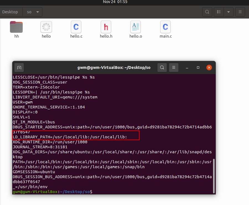The height and width of the screenshot is (205, 249).
Task: Click the file manager search icon
Action: tap(207, 12)
